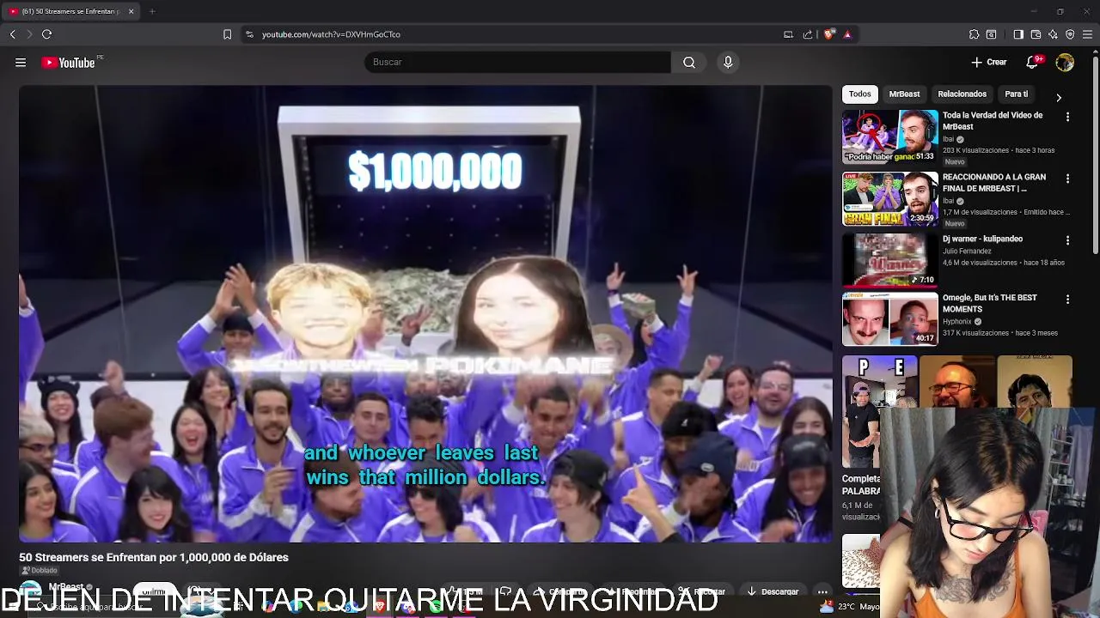1100x618 pixels.
Task: Show more filter chips with the arrow
Action: tap(1059, 98)
